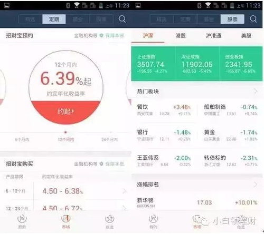Image resolution: width=264 pixels, height=234 pixels.
Task: Expand the 热门板块 section arrow
Action: (x=256, y=91)
